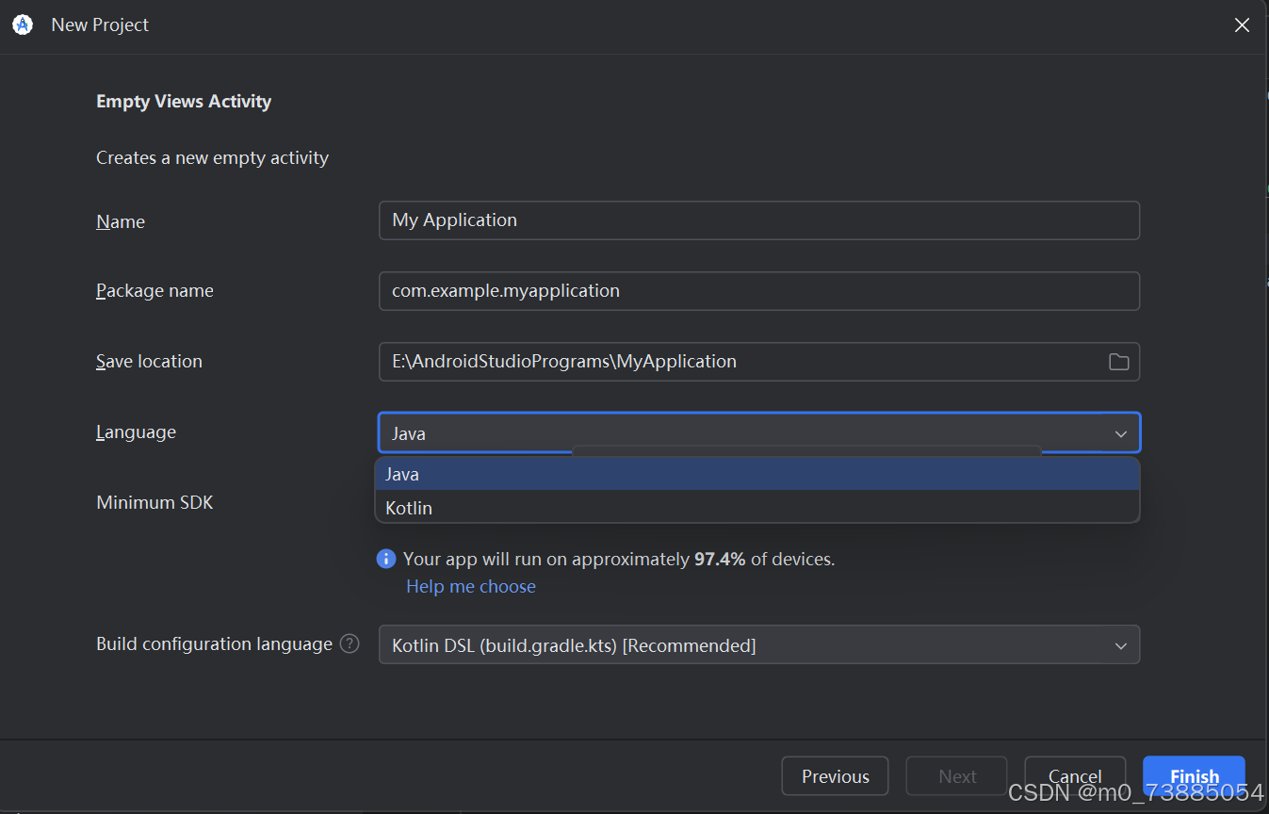Click the 97.4% devices message
Screen dimensions: 1269x814
[x=619, y=559]
